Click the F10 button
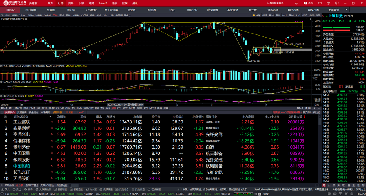 pyautogui.click(x=298, y=15)
